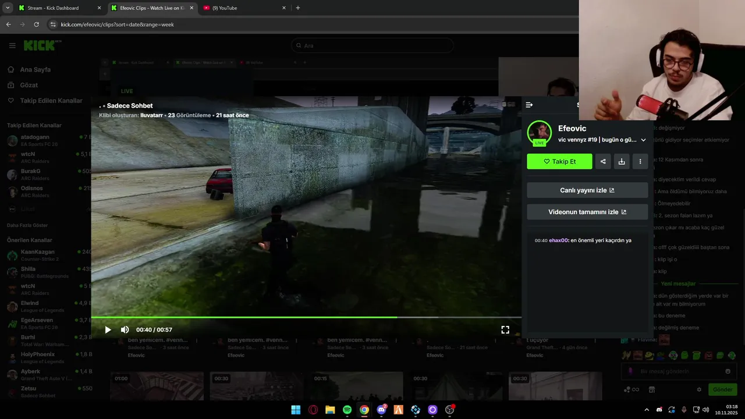Image resolution: width=745 pixels, height=419 pixels.
Task: Open the browser tab search dropdown
Action: (7, 8)
